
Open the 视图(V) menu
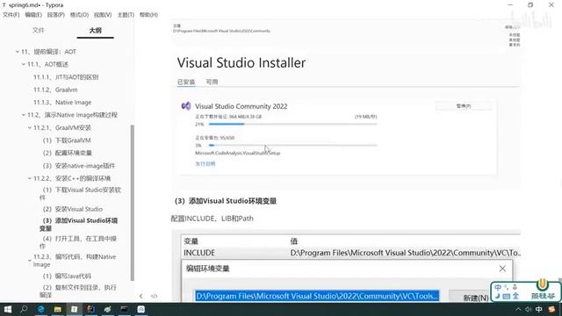[103, 15]
